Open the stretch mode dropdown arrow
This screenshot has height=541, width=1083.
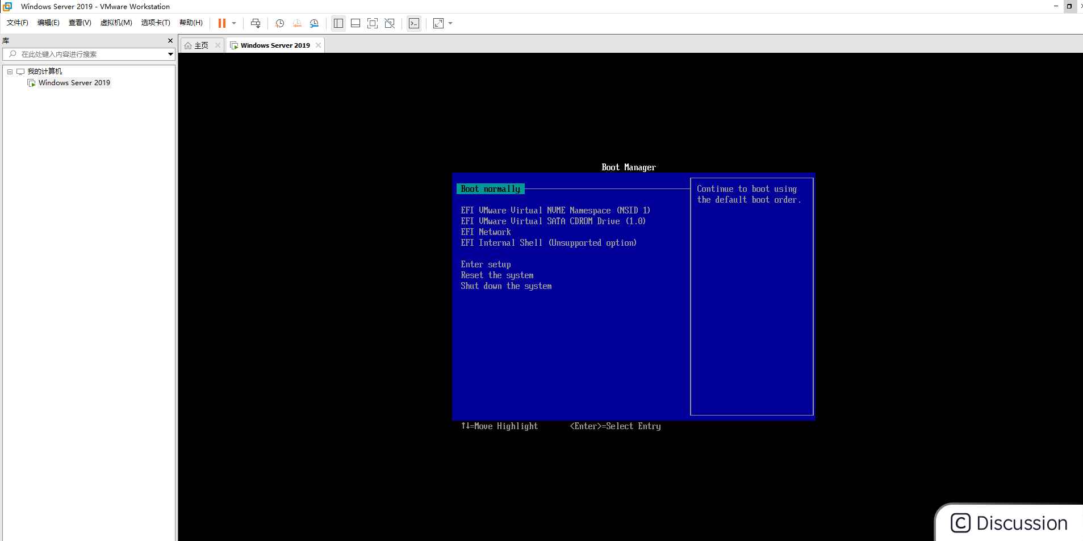(x=450, y=23)
